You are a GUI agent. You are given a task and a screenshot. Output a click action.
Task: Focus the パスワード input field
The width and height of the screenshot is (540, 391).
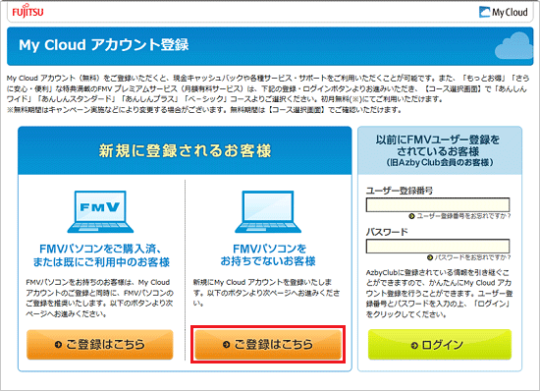(x=438, y=246)
